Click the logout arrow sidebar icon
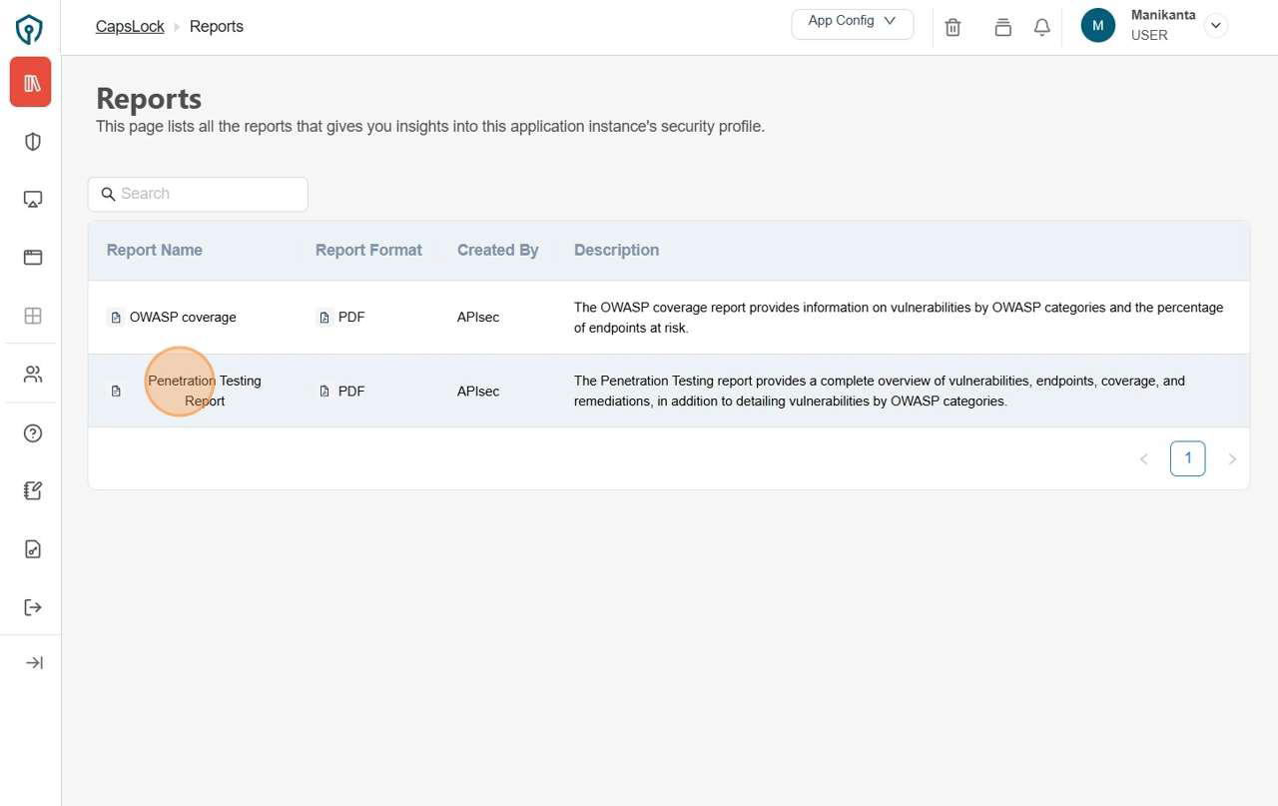The image size is (1278, 806). click(x=33, y=607)
